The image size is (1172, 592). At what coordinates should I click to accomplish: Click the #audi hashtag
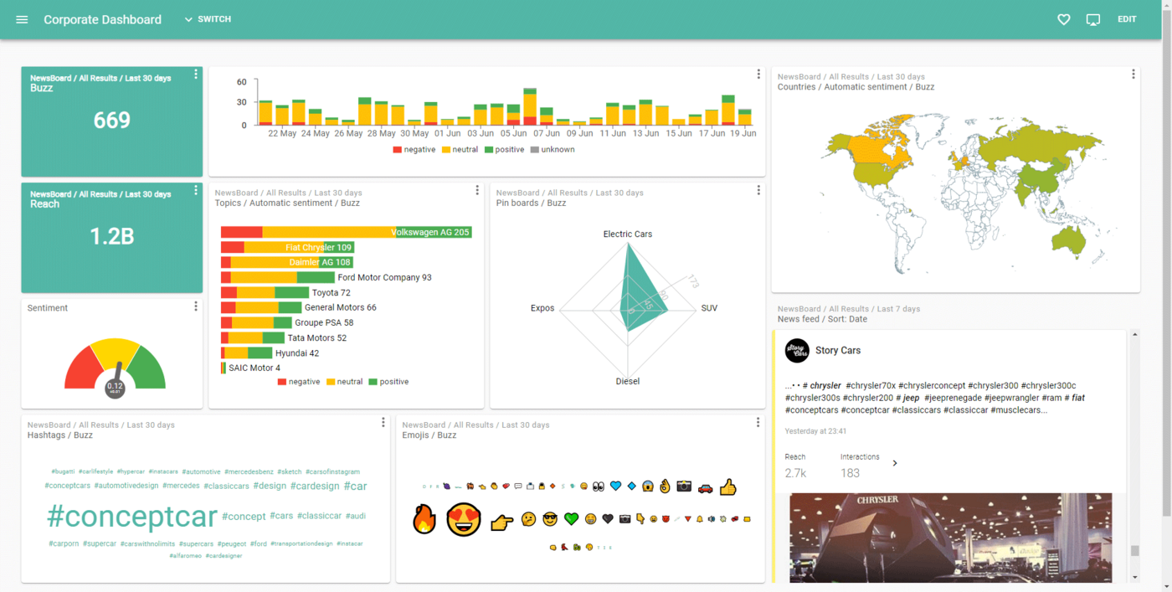tap(356, 516)
